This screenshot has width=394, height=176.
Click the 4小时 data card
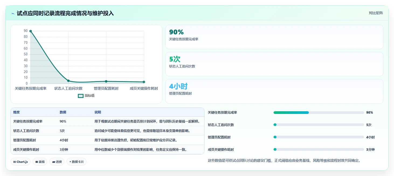274,91
